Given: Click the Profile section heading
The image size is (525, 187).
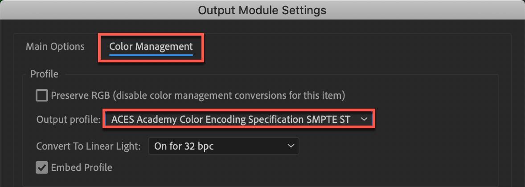Looking at the screenshot, I should (x=44, y=74).
